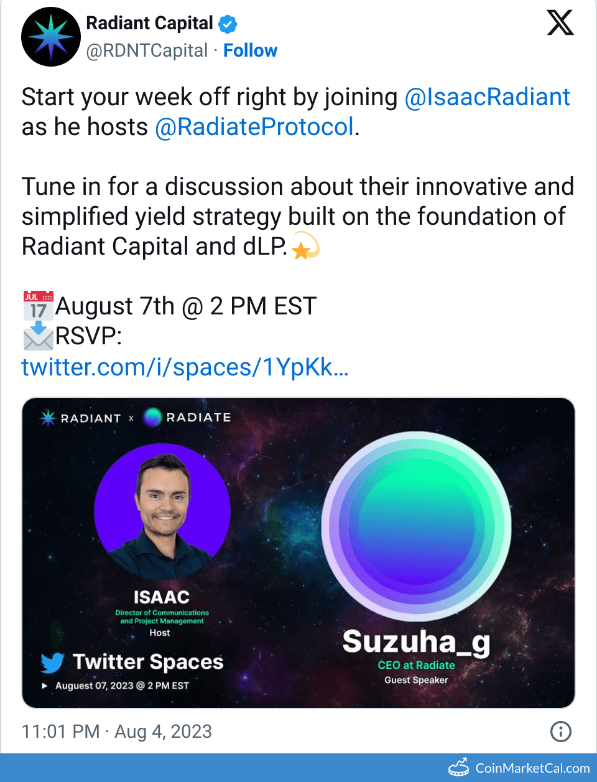Viewport: 597px width, 782px height.
Task: Click the Suzuha_g gradient circle avatar
Action: coord(416,527)
